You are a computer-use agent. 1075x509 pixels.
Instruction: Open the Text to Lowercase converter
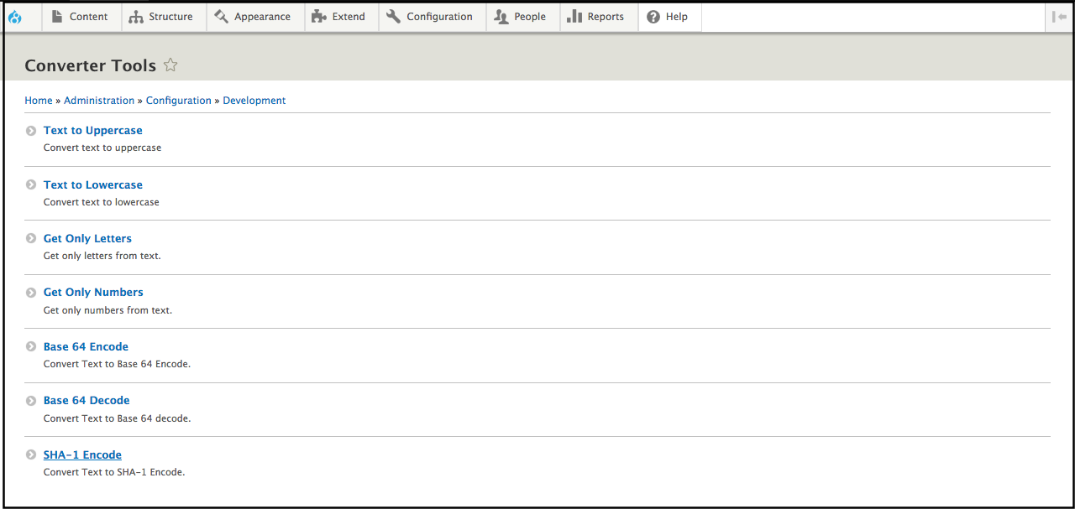[93, 184]
